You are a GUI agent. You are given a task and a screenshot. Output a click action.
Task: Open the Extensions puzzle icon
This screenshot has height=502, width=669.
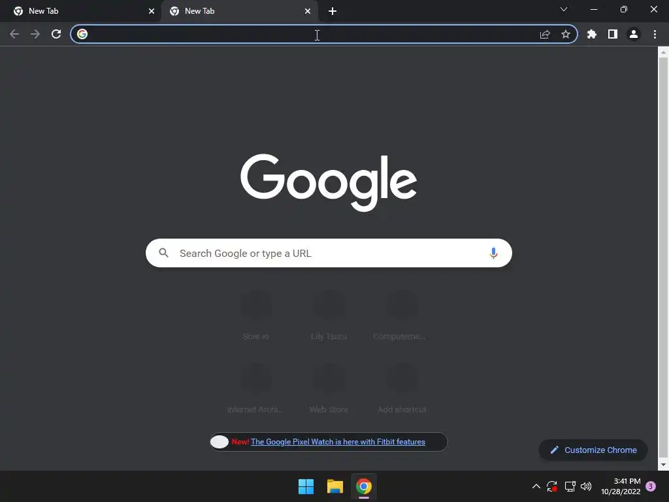pyautogui.click(x=592, y=34)
